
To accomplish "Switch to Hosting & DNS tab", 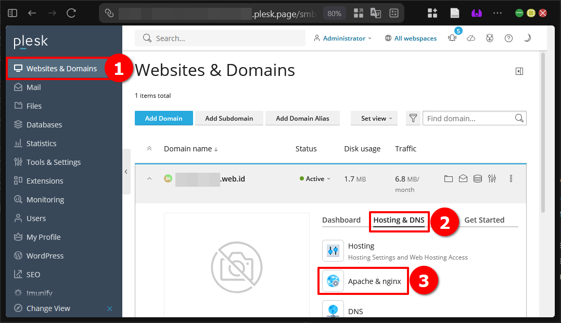I will click(399, 220).
